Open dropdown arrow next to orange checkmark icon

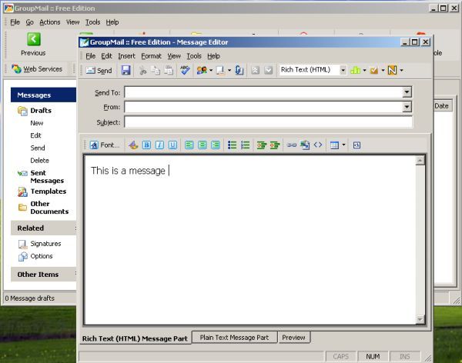[x=383, y=70]
